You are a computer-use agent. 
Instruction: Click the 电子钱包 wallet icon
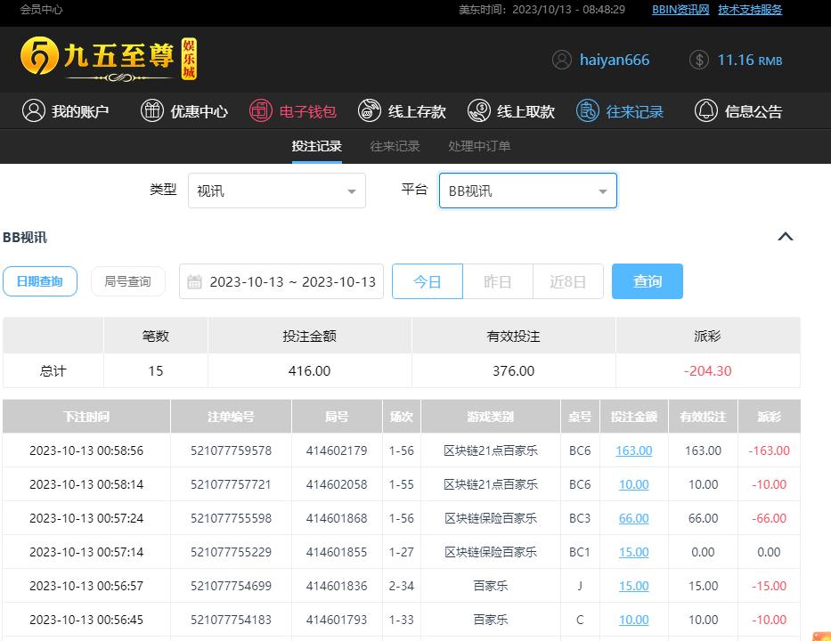(x=261, y=111)
